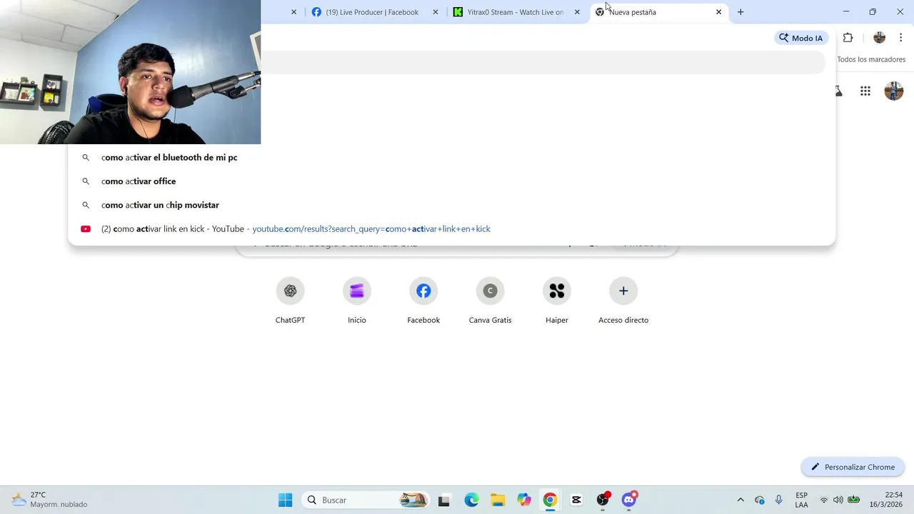Open the Chrome profile avatar in the toolbar
The width and height of the screenshot is (914, 514).
(x=879, y=38)
